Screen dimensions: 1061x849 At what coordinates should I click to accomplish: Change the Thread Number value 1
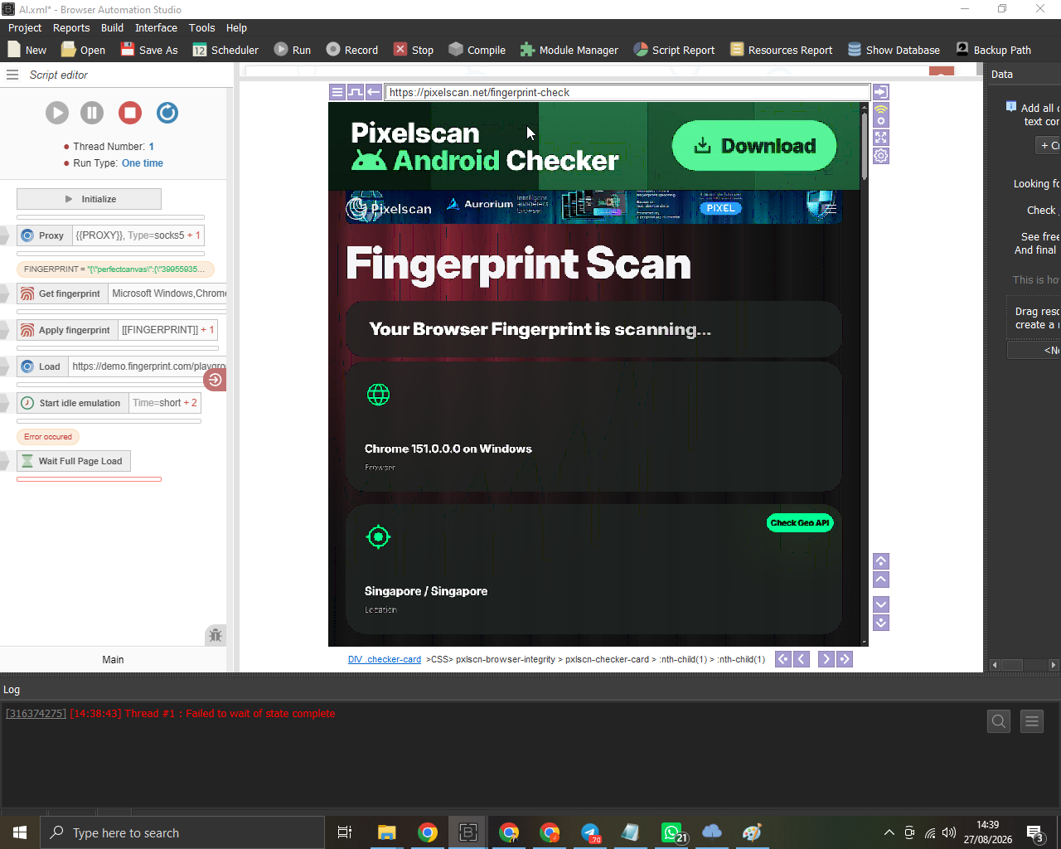(152, 147)
